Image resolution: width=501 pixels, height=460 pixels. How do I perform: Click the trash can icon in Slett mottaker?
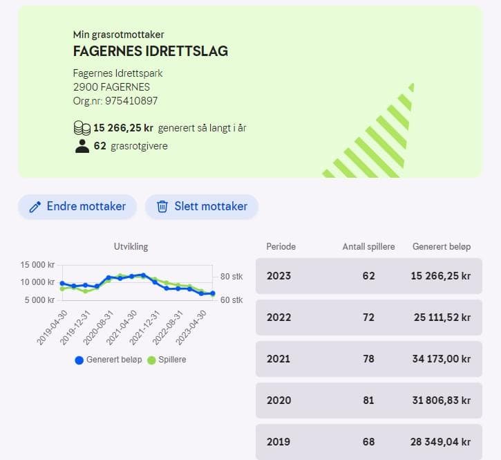coord(162,207)
